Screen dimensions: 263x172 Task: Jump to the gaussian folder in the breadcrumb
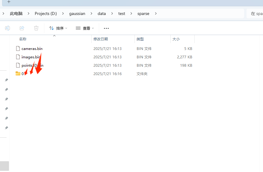click(x=77, y=13)
